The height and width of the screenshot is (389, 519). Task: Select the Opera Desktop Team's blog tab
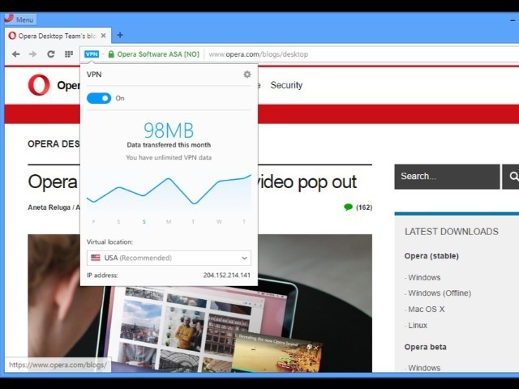pos(58,36)
